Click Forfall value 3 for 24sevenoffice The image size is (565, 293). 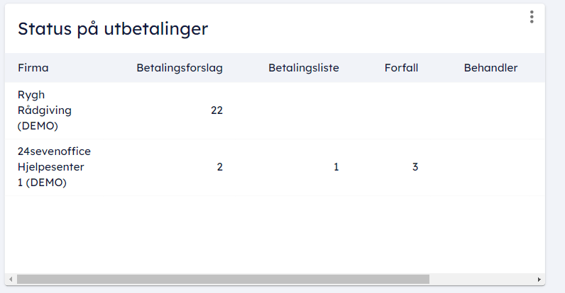[415, 167]
